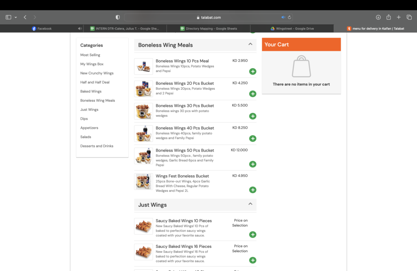The width and height of the screenshot is (417, 271).
Task: Open Desserts and Drinks category
Action: [x=97, y=146]
